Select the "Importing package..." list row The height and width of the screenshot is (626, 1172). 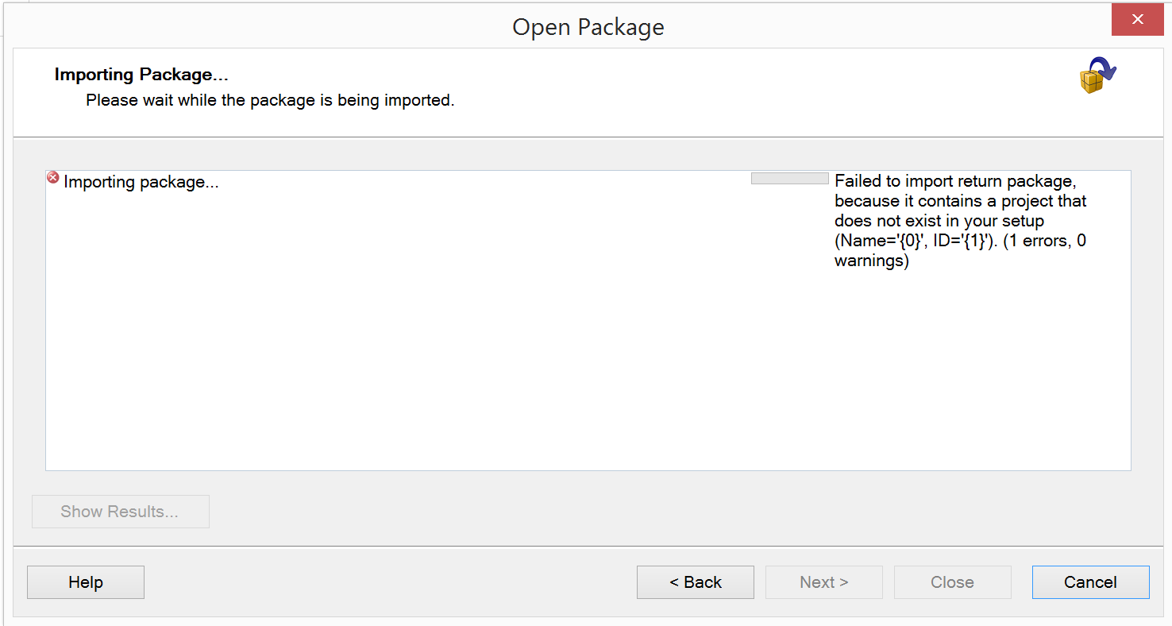coord(141,182)
